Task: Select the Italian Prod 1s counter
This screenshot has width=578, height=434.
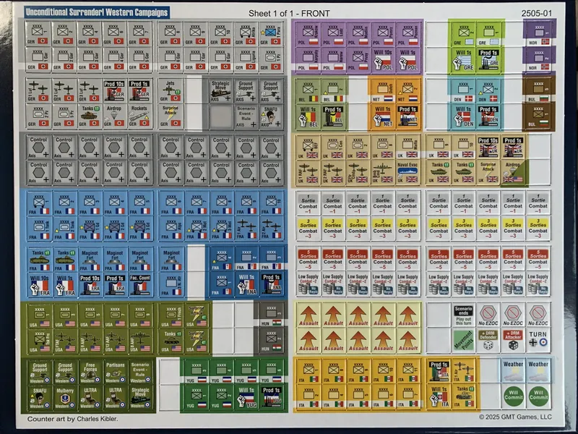Action: pos(439,371)
